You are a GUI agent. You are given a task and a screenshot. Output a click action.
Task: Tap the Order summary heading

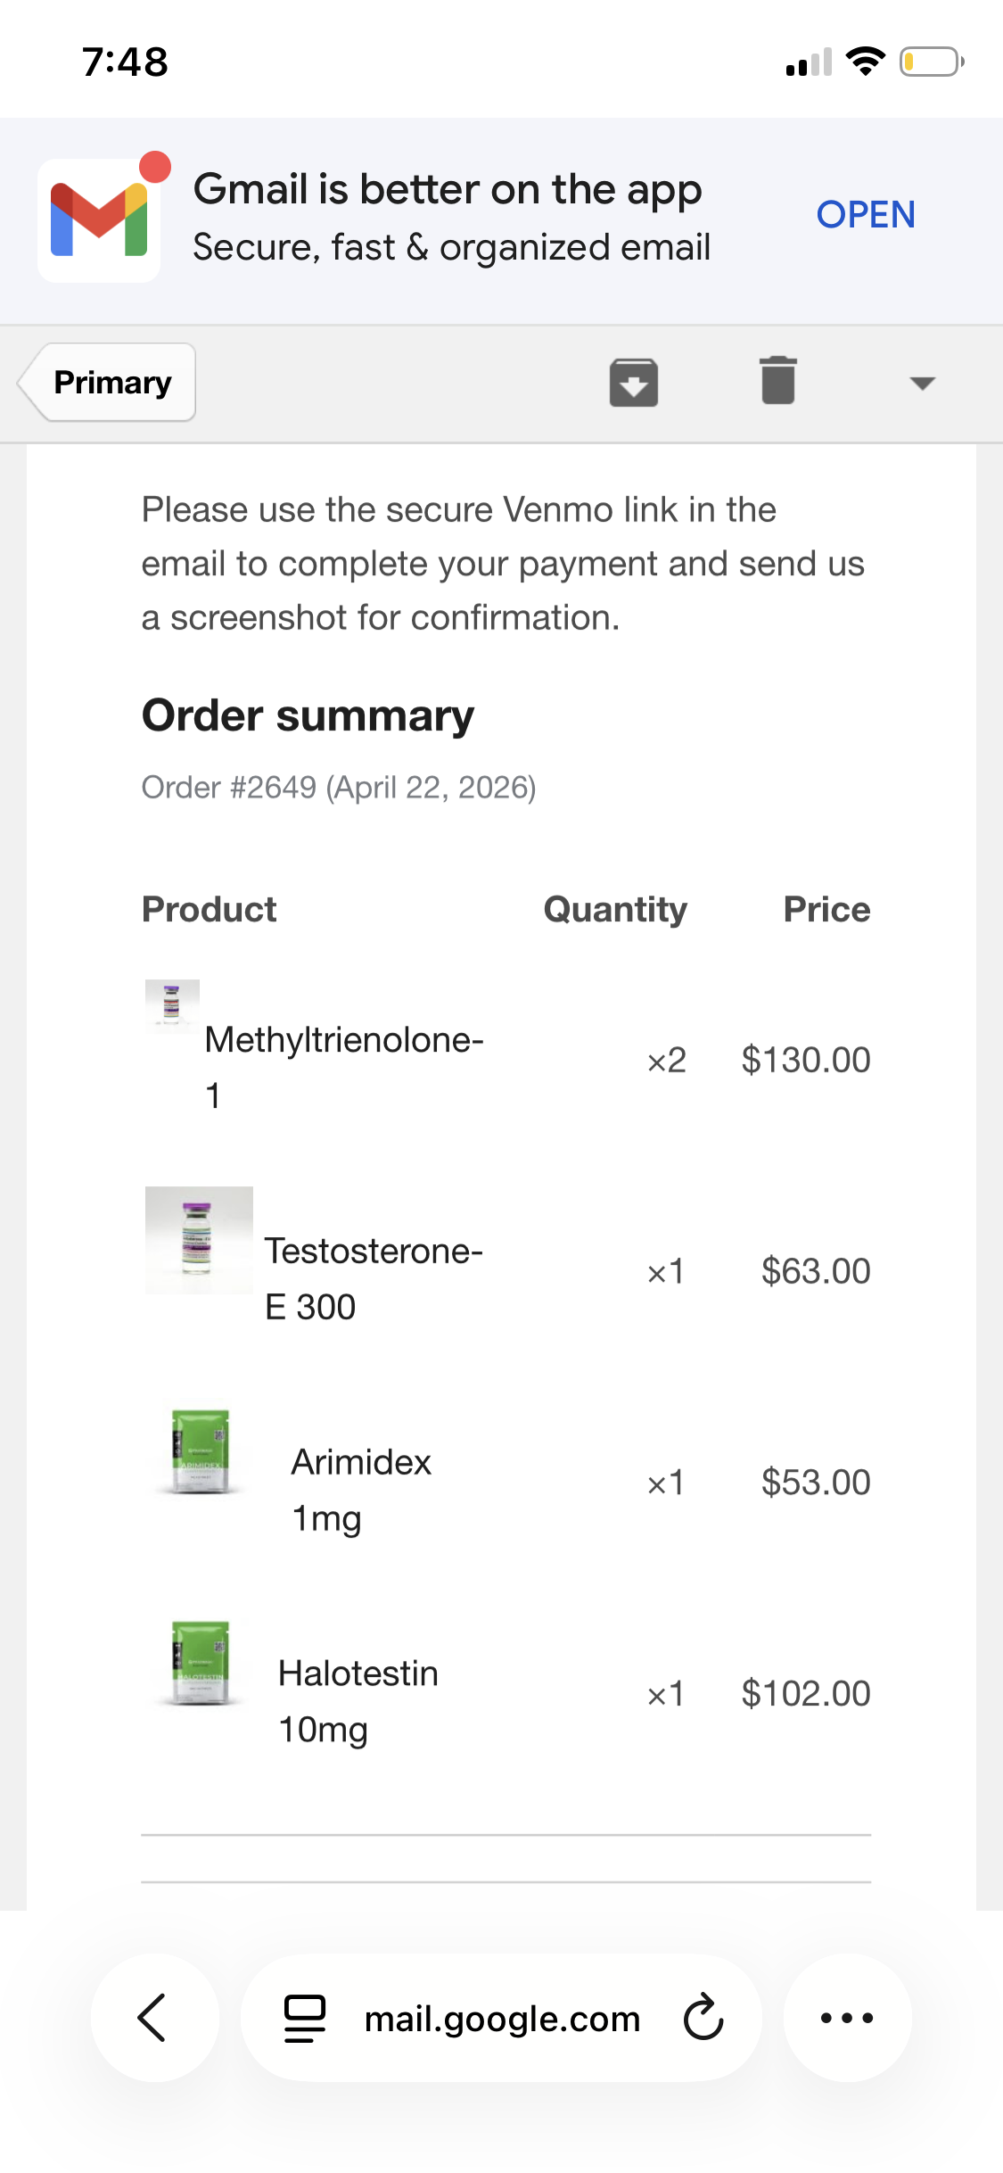pos(308,716)
